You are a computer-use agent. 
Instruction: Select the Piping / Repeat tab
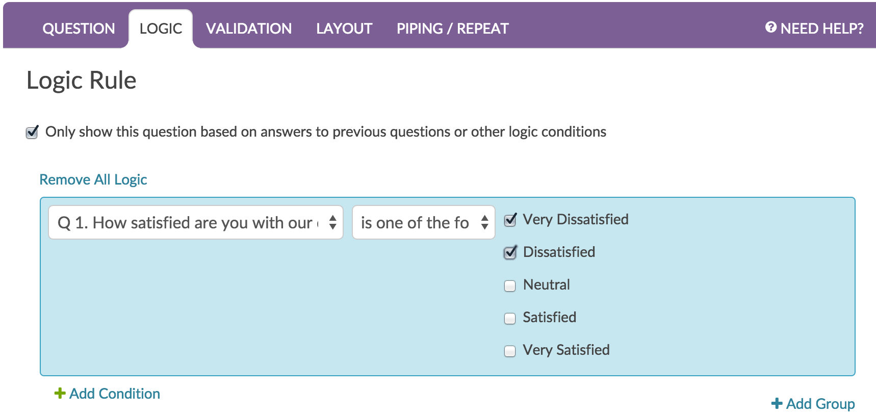pyautogui.click(x=452, y=29)
